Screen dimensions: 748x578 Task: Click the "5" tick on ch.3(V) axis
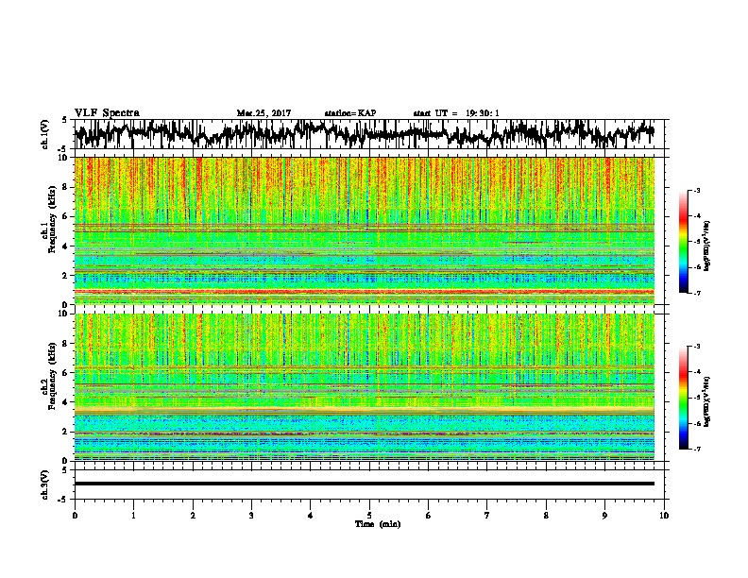64,470
